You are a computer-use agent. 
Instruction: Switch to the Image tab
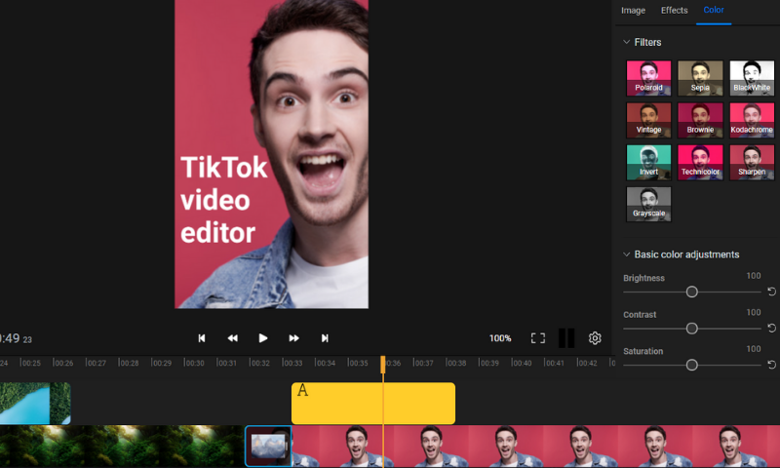633,11
